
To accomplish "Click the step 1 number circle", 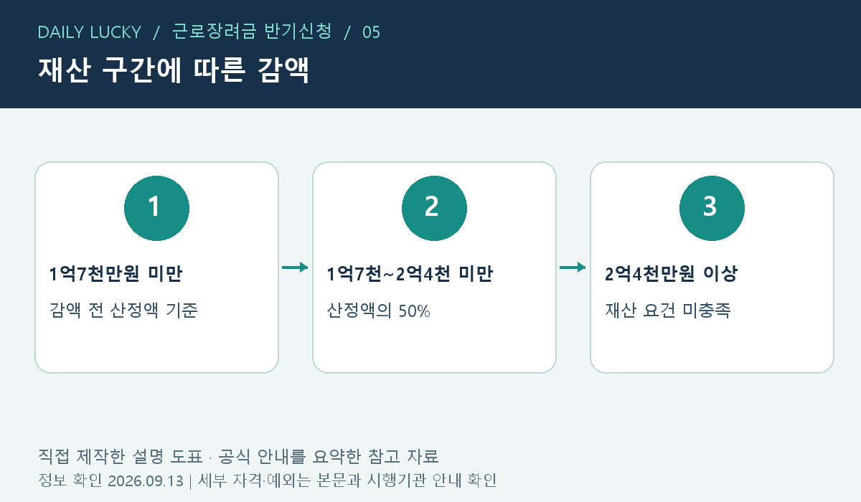I will click(156, 208).
